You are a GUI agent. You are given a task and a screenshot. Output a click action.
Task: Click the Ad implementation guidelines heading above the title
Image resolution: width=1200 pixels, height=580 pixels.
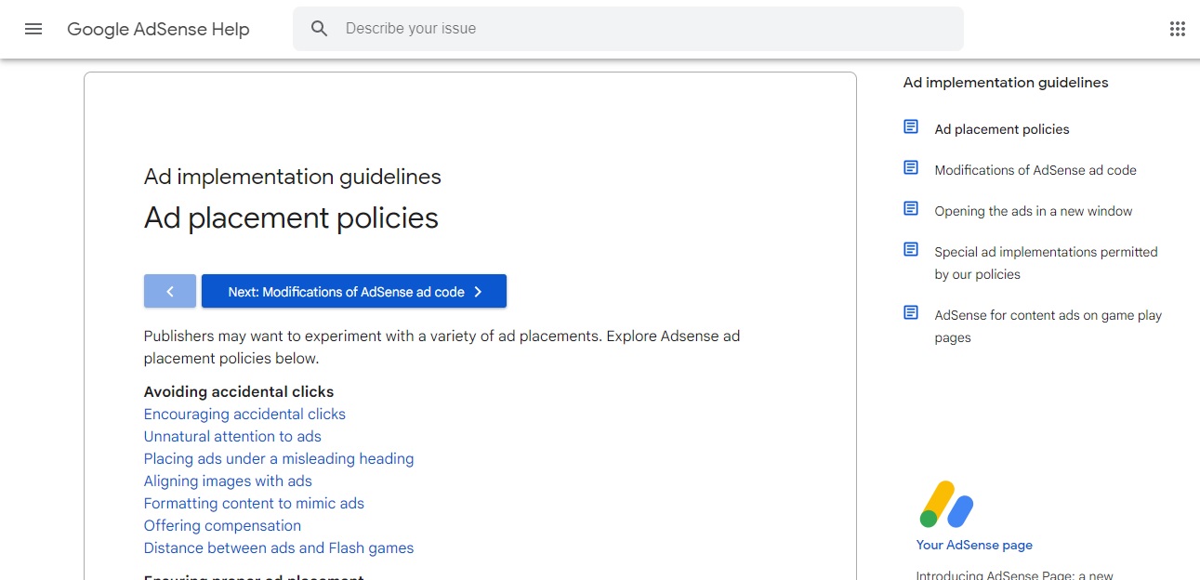click(293, 177)
